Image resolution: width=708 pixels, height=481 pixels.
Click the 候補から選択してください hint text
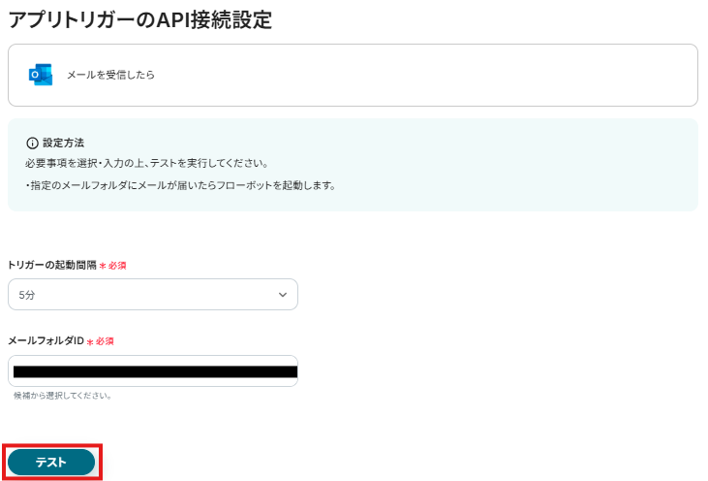point(62,396)
